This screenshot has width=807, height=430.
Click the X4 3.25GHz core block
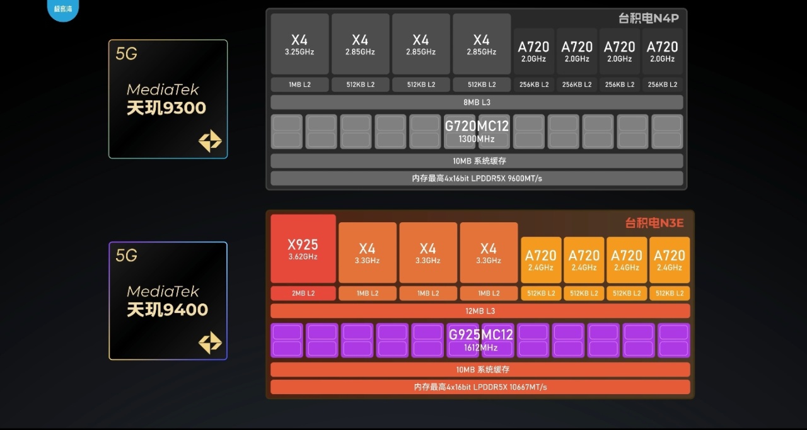tap(299, 44)
